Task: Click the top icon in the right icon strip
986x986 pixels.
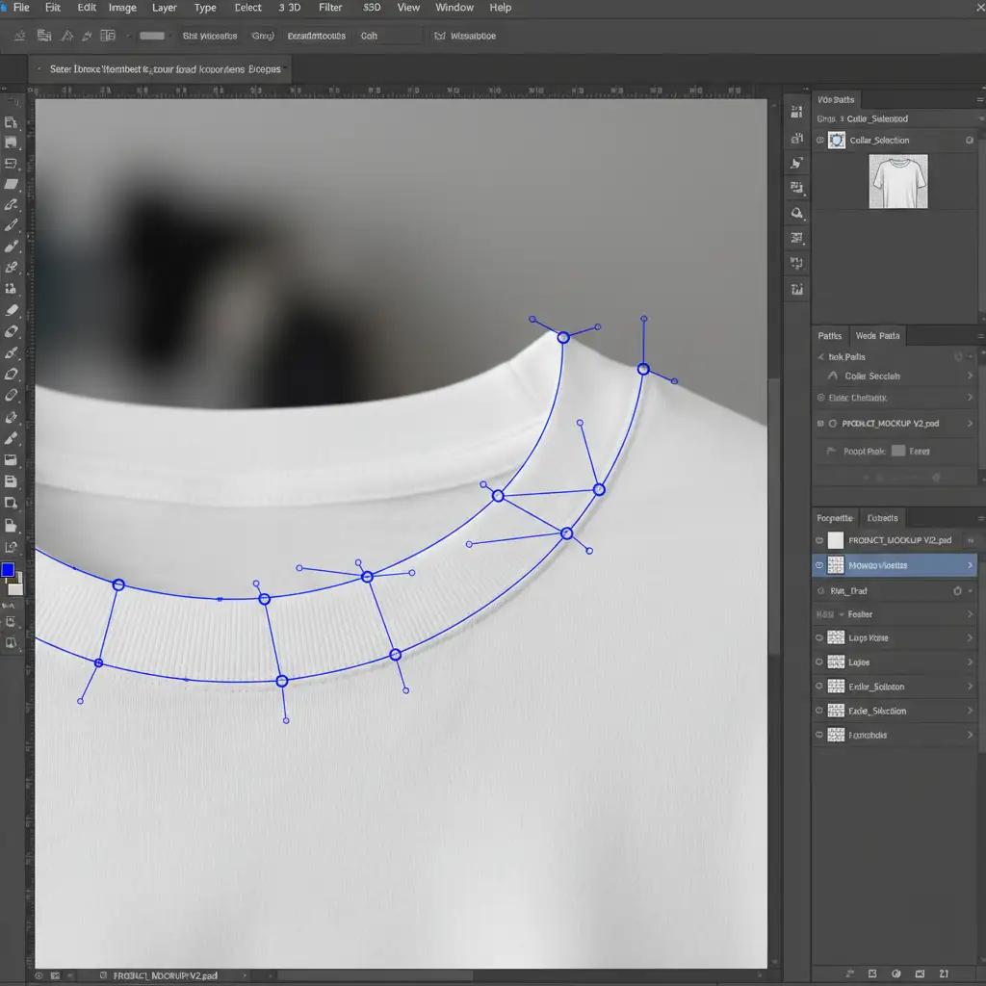Action: click(796, 112)
